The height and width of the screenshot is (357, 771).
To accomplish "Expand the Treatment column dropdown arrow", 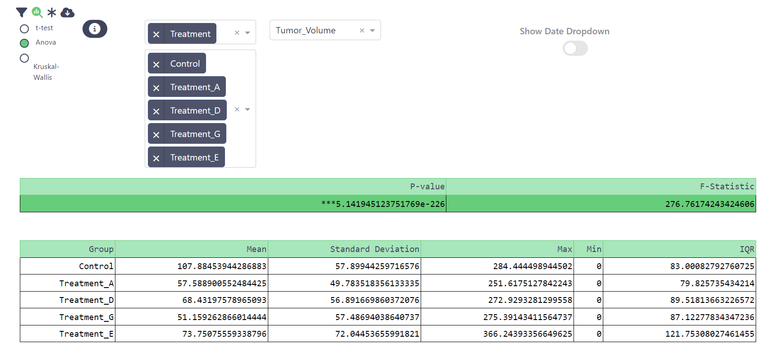I will click(248, 32).
